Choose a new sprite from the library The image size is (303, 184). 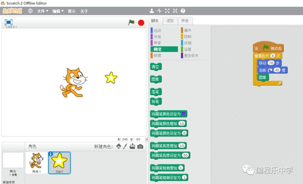119,146
